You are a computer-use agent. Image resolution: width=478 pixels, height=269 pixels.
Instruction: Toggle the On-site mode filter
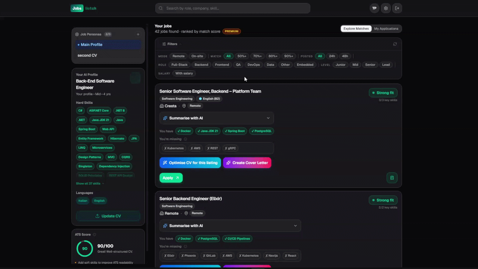(x=197, y=56)
